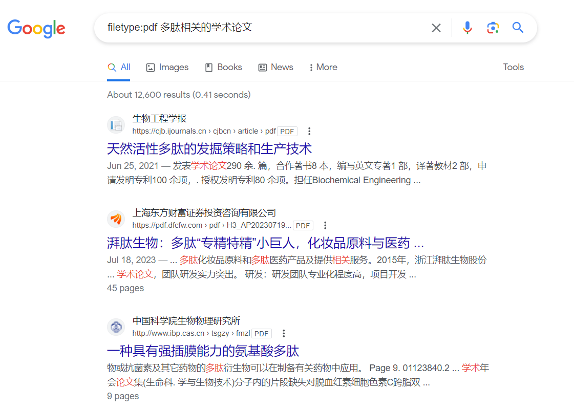Focus the search query input field
Screen dimensions: 574x410
coord(264,28)
